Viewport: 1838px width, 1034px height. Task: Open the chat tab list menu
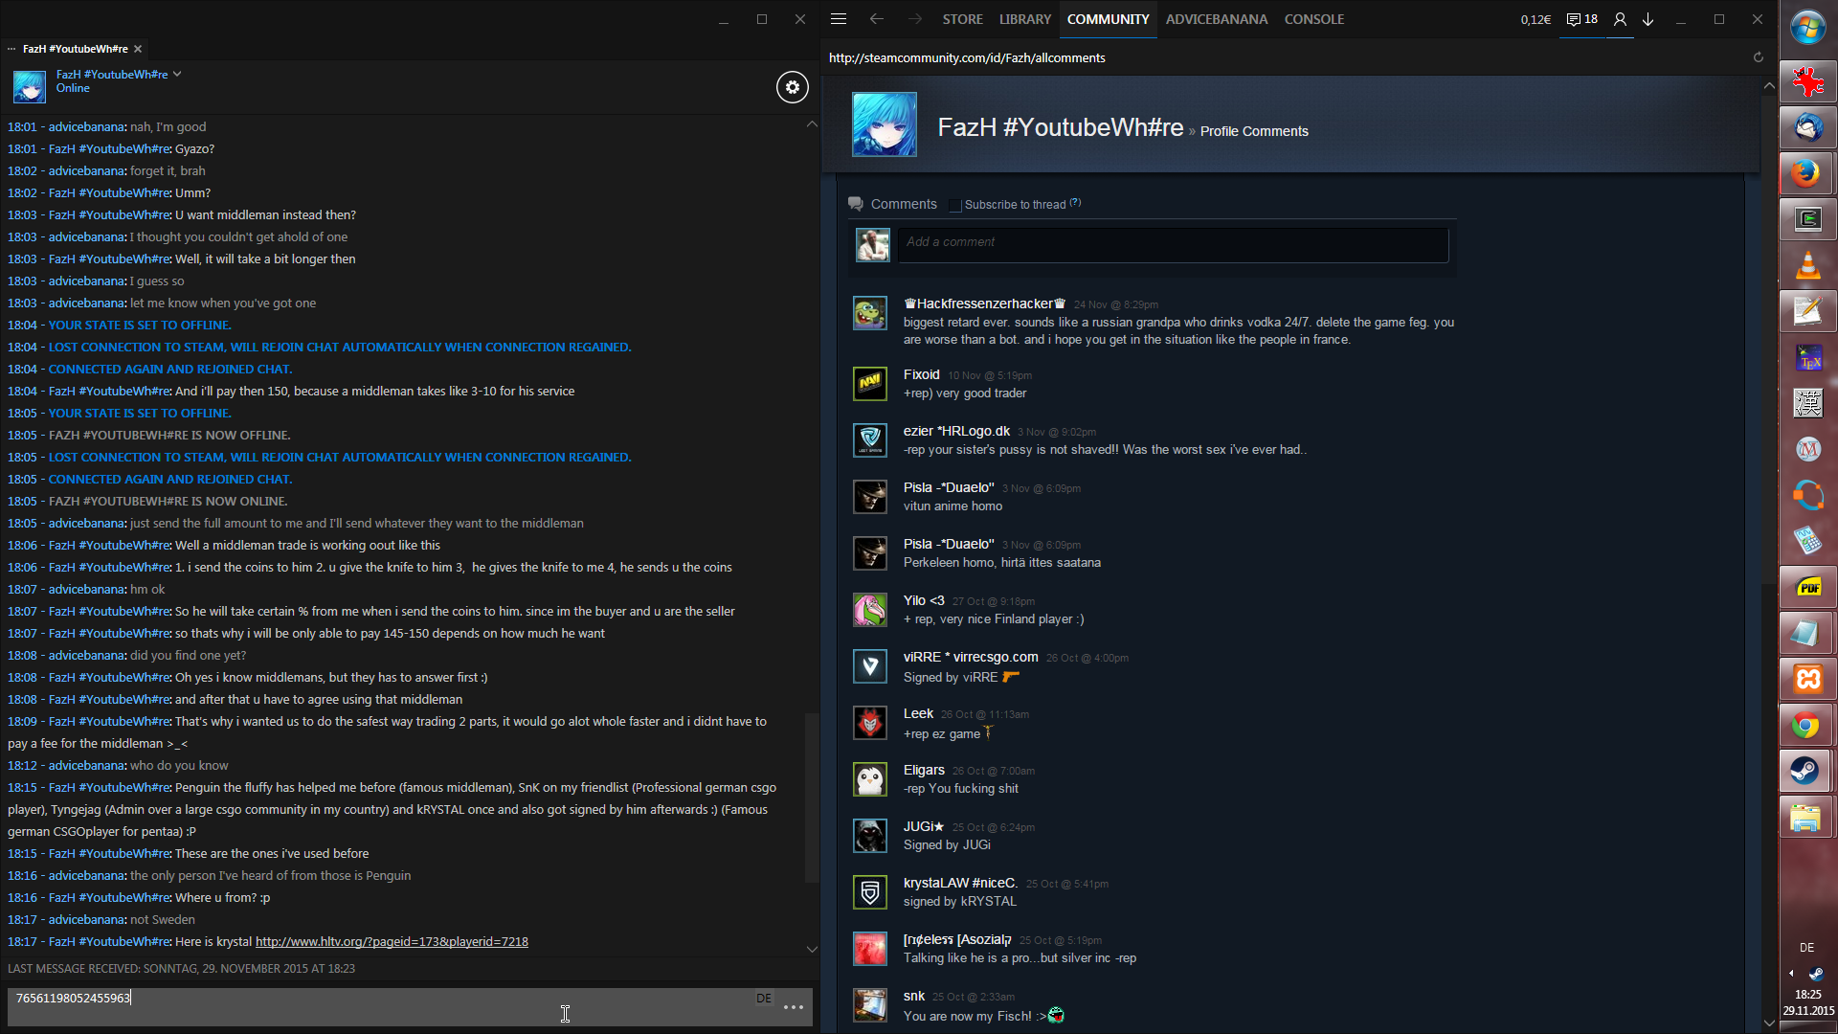pos(11,49)
